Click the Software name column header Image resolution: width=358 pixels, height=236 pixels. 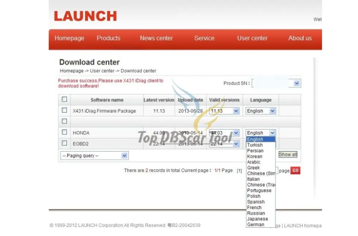click(x=107, y=100)
